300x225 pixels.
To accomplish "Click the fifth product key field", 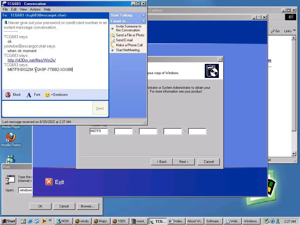I will click(x=197, y=131).
